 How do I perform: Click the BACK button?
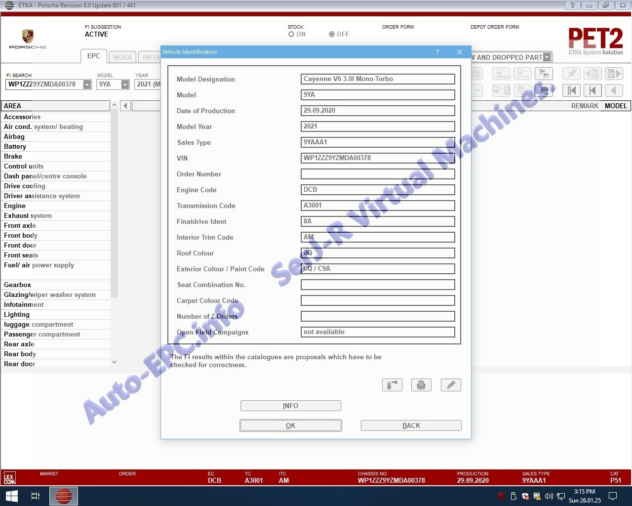pyautogui.click(x=411, y=425)
